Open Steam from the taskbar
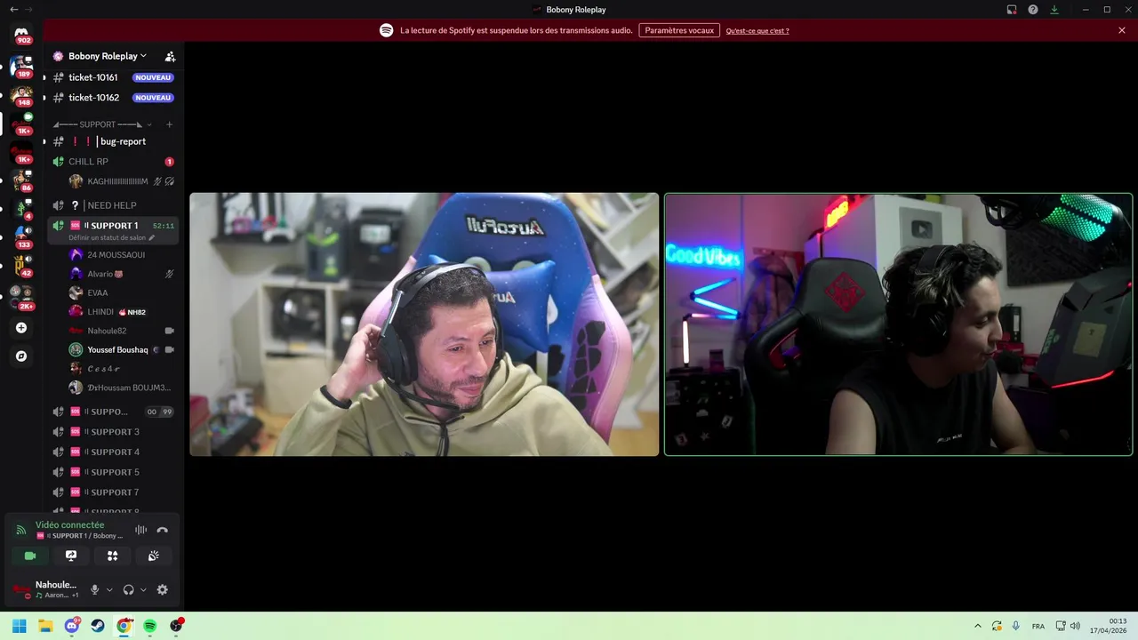The height and width of the screenshot is (640, 1138). 98,626
